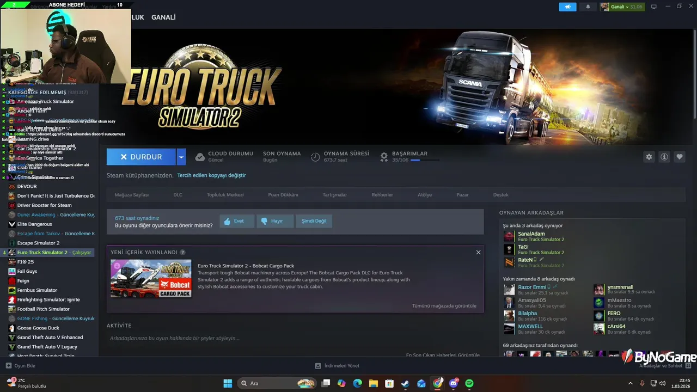Click Tercih edilen kopyayı değiştir link
The height and width of the screenshot is (392, 697).
click(211, 175)
